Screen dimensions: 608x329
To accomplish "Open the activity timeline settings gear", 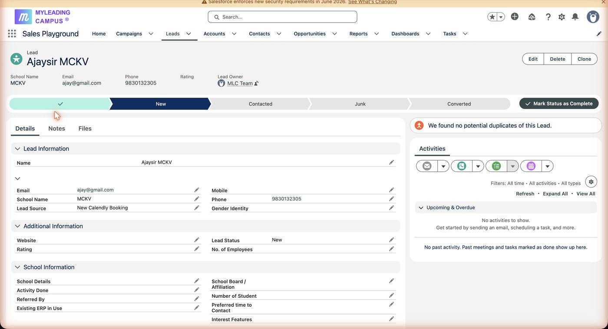I will click(591, 182).
